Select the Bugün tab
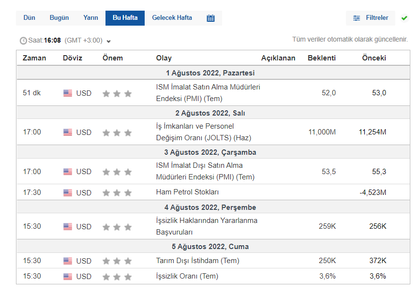 (59, 18)
